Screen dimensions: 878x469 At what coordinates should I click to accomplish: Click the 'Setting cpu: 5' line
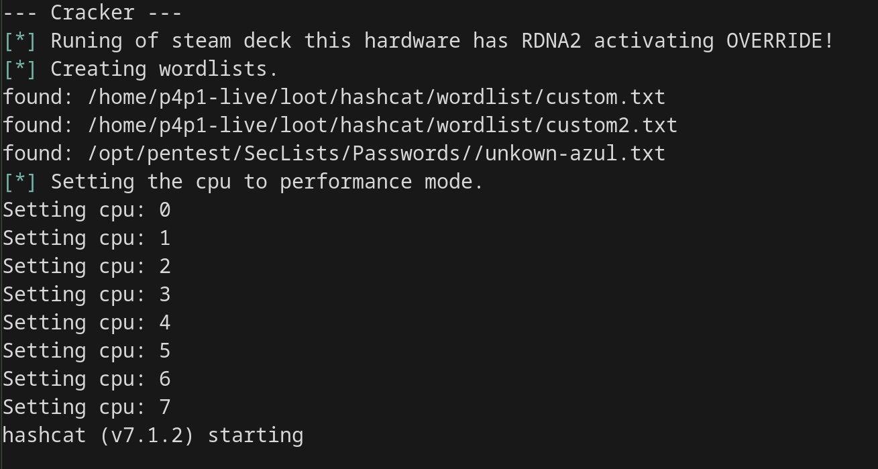(87, 350)
